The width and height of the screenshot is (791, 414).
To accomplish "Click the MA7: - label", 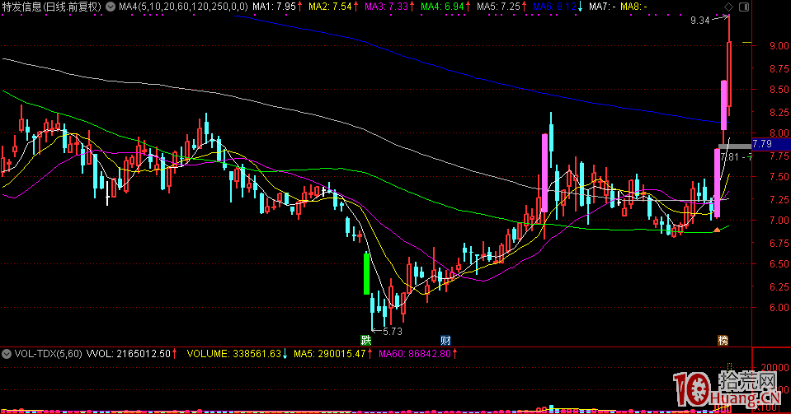I will (602, 7).
